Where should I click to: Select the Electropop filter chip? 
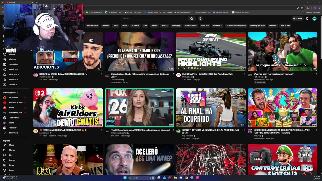[x=176, y=25]
